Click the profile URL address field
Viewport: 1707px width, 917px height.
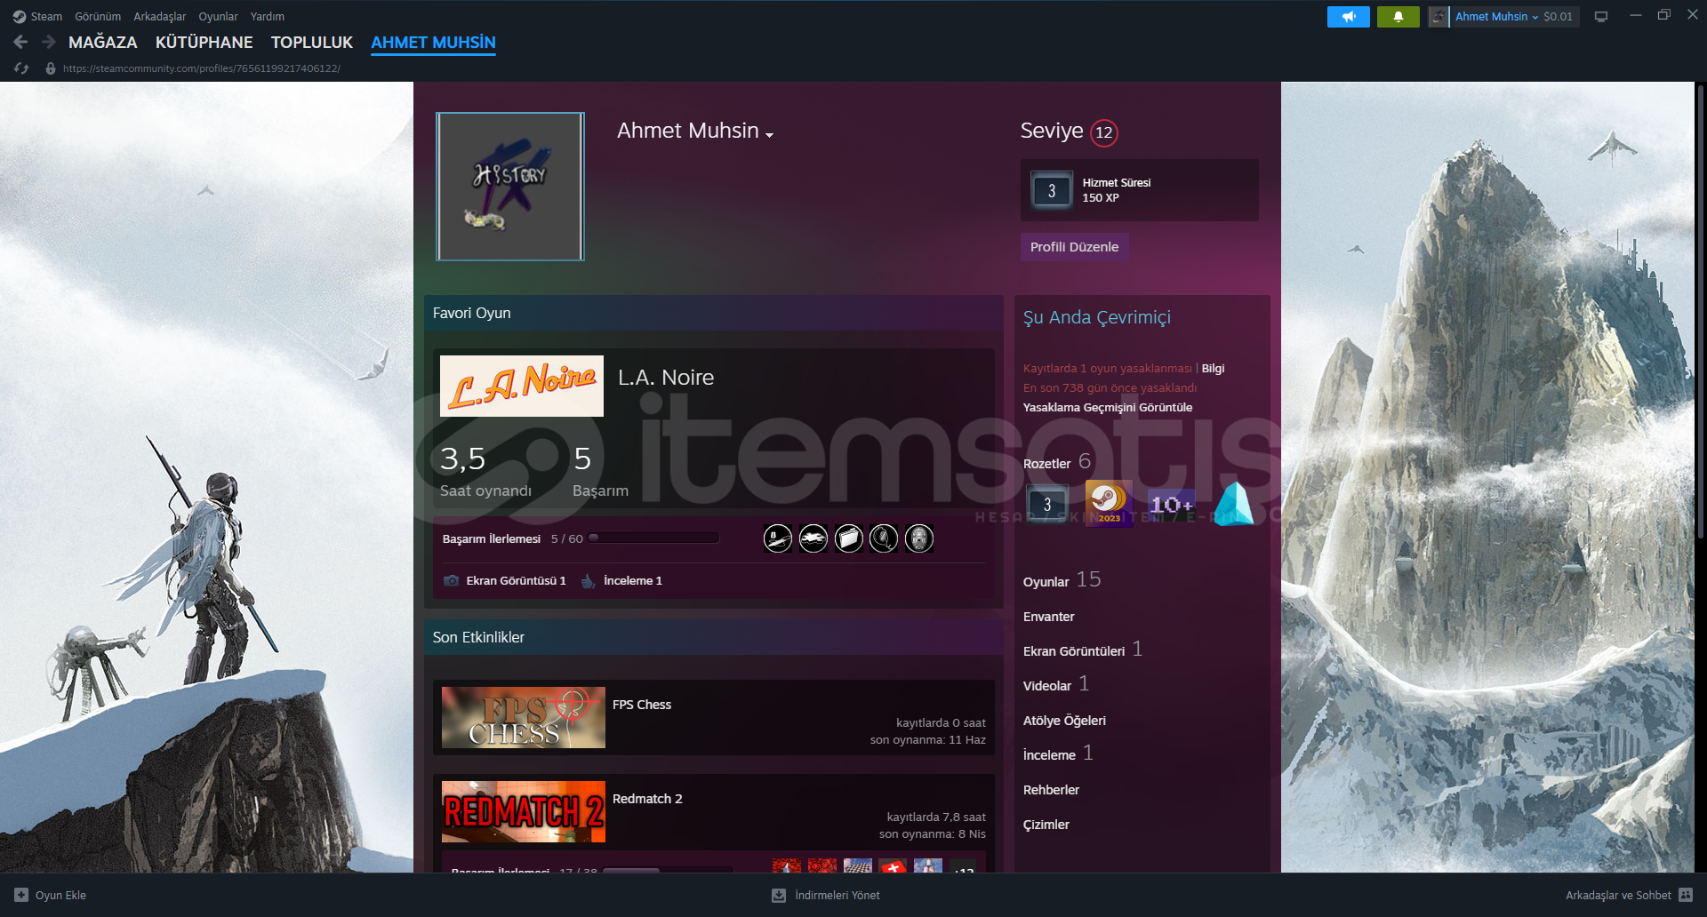202,68
